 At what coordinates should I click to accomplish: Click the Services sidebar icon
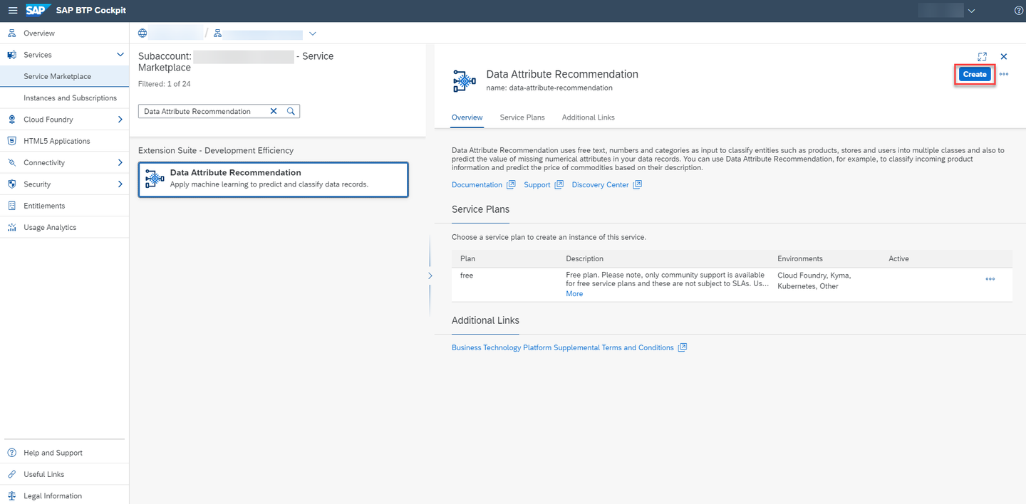[11, 55]
